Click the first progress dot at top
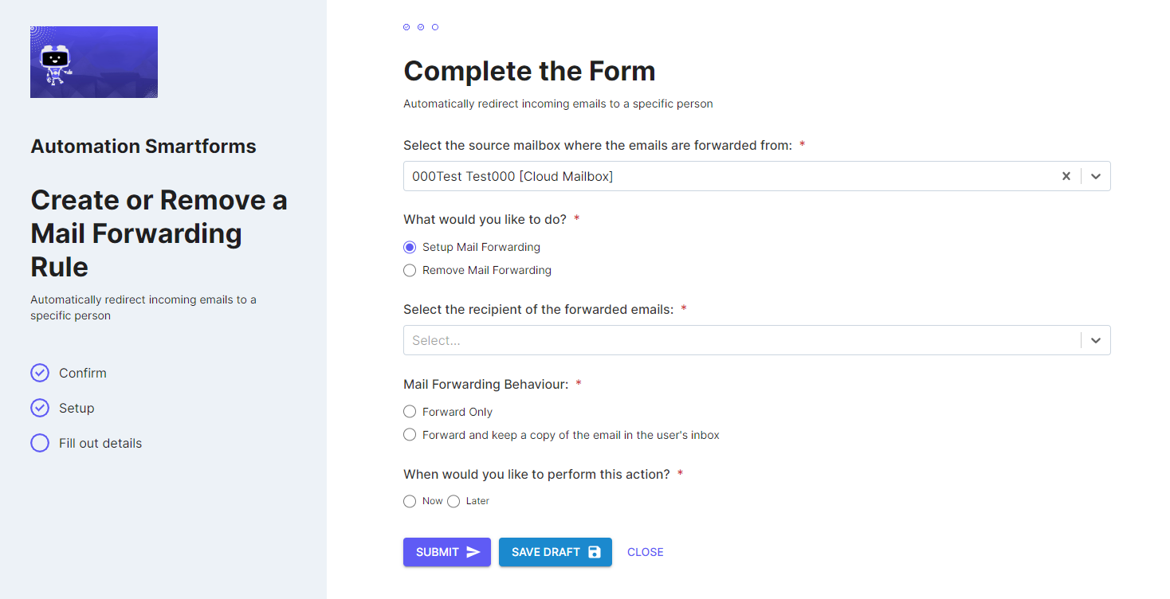The image size is (1170, 599). pos(406,27)
